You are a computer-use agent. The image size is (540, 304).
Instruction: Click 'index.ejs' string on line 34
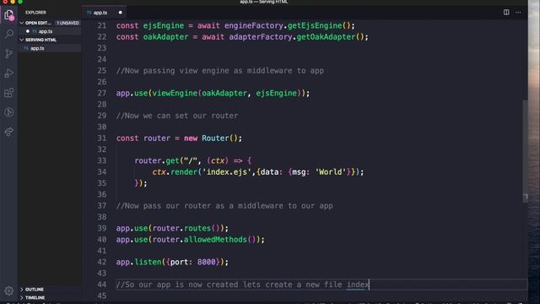(x=227, y=171)
